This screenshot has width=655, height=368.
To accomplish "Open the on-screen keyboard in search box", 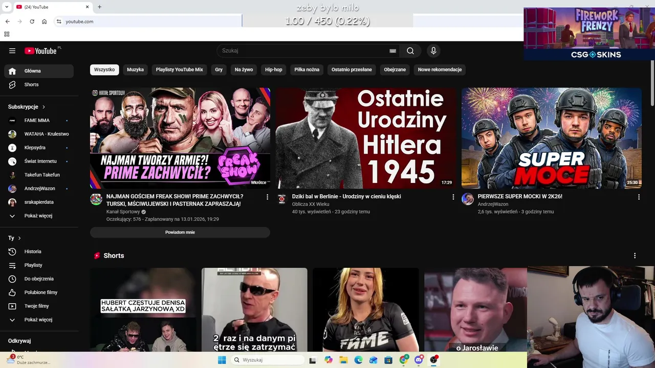I will (x=392, y=51).
